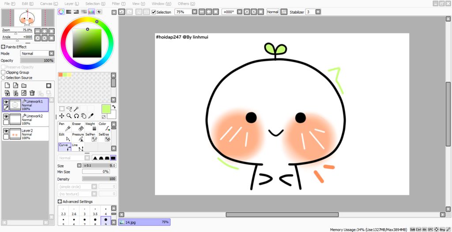Open the Size multiplier dropdown button
This screenshot has height=232, width=452.
pyautogui.click(x=79, y=166)
